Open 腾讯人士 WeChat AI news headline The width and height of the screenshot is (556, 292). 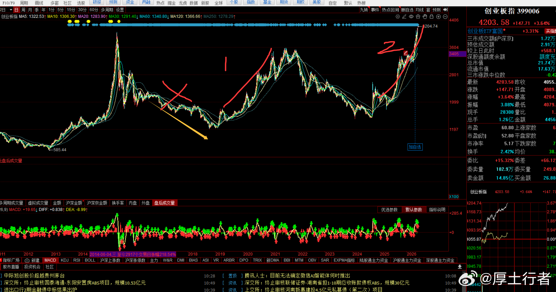tap(297, 276)
